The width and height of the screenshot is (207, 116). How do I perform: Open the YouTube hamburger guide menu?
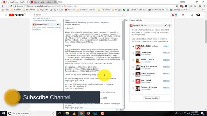click(6, 15)
